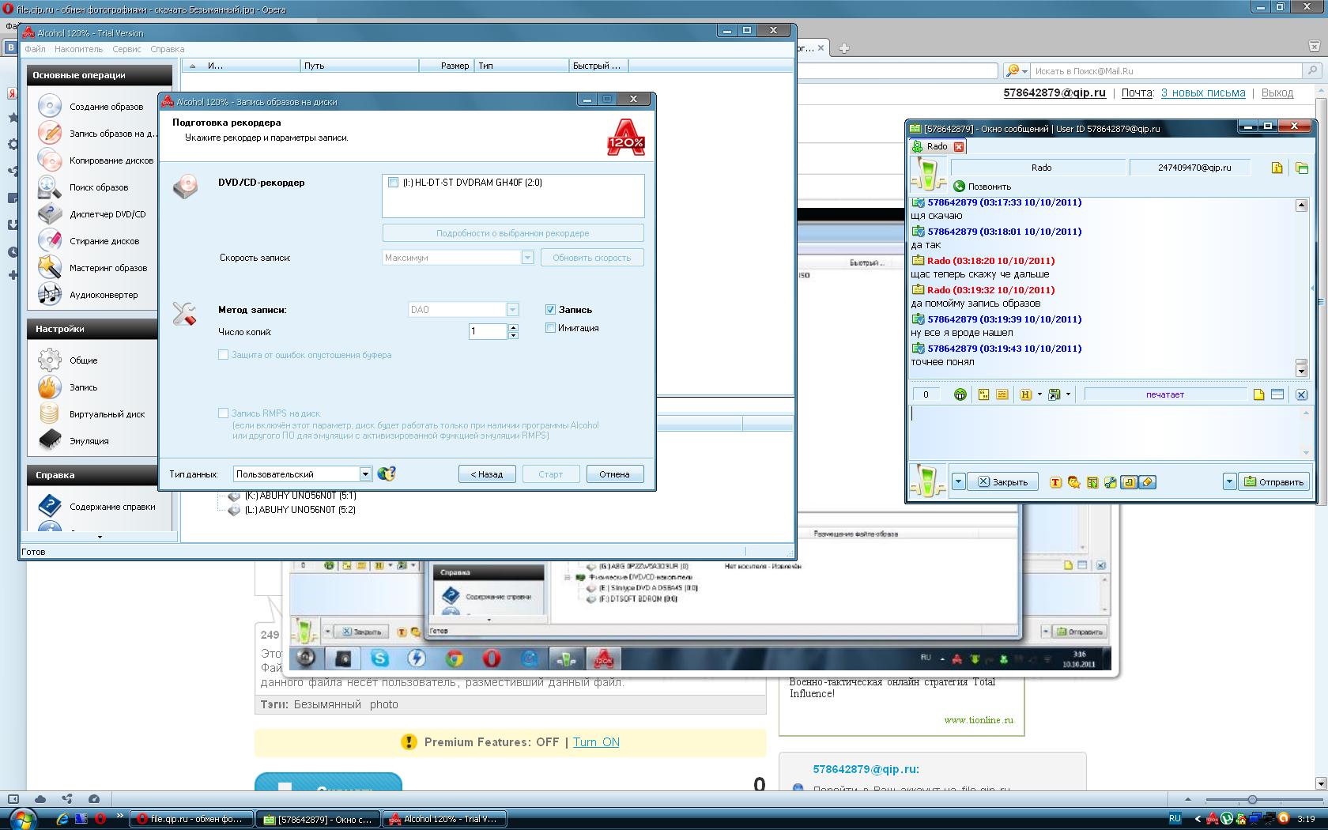Viewport: 1328px width, 830px height.
Task: Click the Отмена button
Action: (614, 474)
